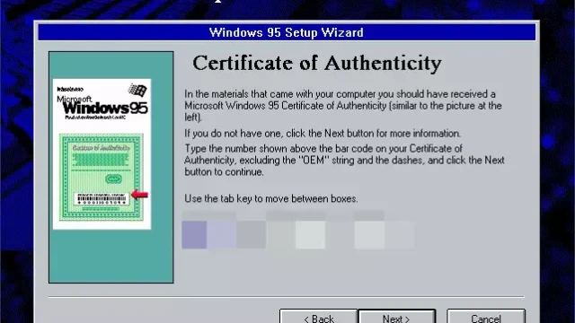Viewport: 575px width, 323px height.
Task: Click the Certificate of Authenticity heading
Action: [x=317, y=63]
